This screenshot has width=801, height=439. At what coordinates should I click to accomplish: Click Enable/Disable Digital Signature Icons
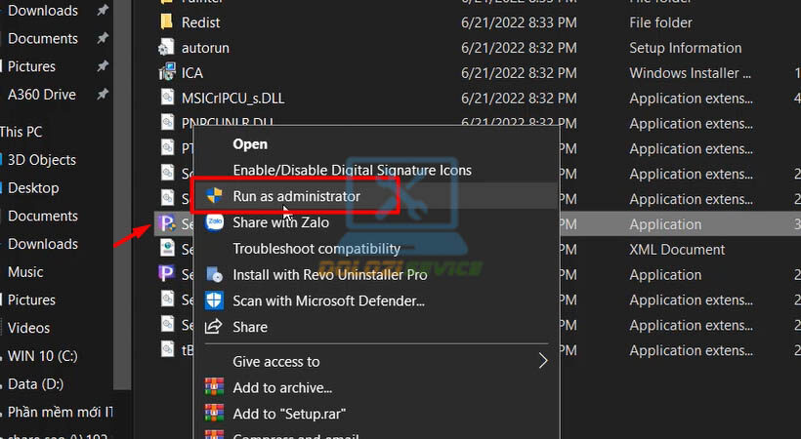click(x=352, y=170)
